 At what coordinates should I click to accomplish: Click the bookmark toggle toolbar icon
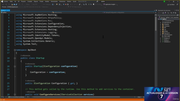tap(94, 4)
